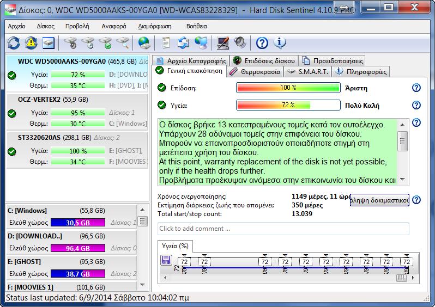Switch to the Προειδοποιήσεις tab
Screen dimensions: 435x307
(332, 60)
